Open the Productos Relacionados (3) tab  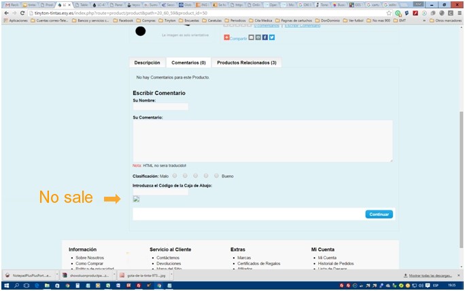[247, 63]
